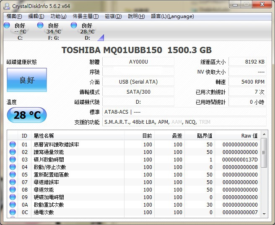Select the D: drive at 28 °C

87,31
